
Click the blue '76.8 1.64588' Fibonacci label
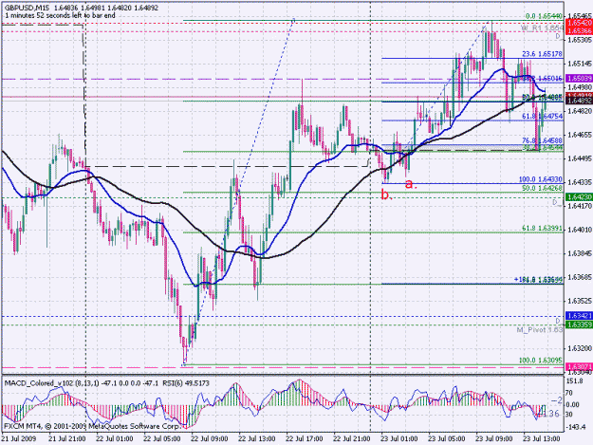click(543, 140)
